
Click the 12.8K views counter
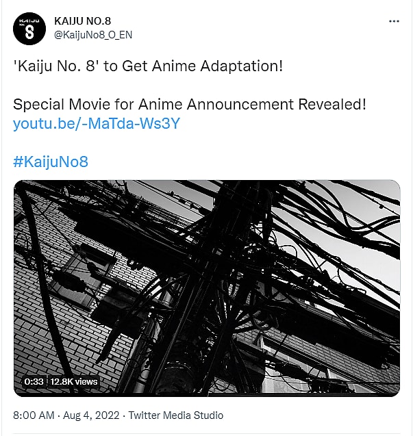coord(73,381)
